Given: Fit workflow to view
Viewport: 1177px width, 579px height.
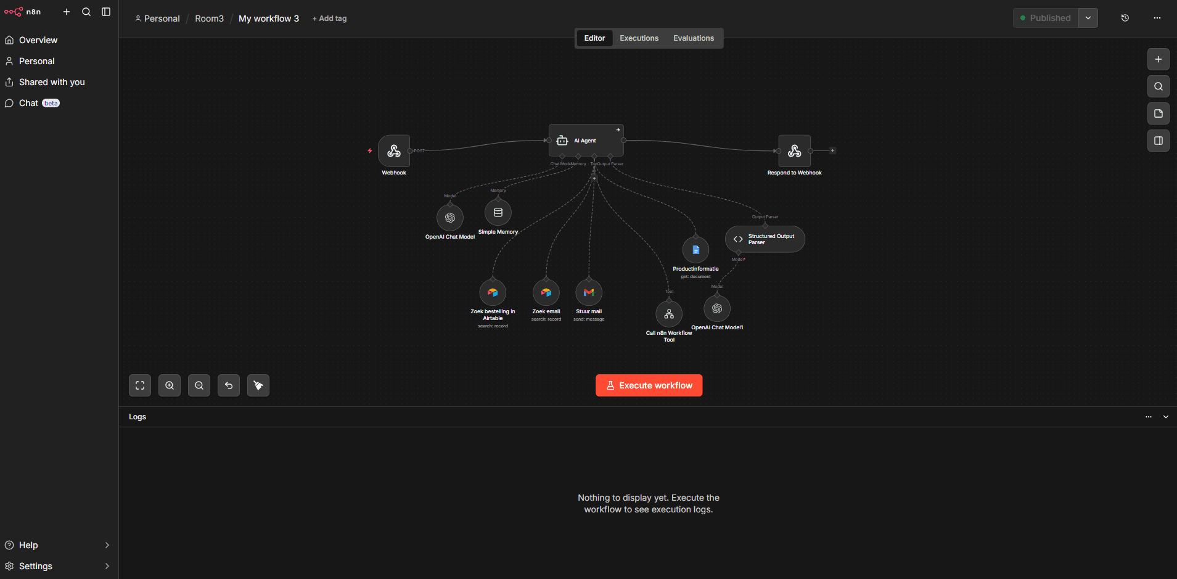Looking at the screenshot, I should pyautogui.click(x=140, y=385).
